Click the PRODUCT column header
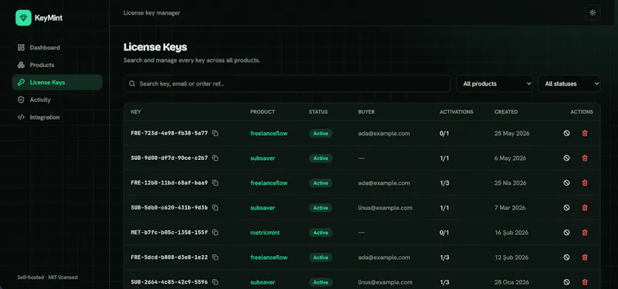 tap(263, 112)
